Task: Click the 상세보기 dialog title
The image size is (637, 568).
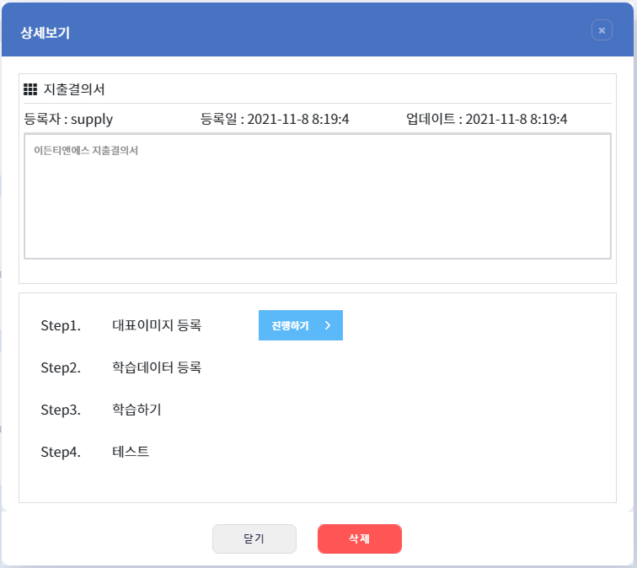Action: tap(45, 33)
